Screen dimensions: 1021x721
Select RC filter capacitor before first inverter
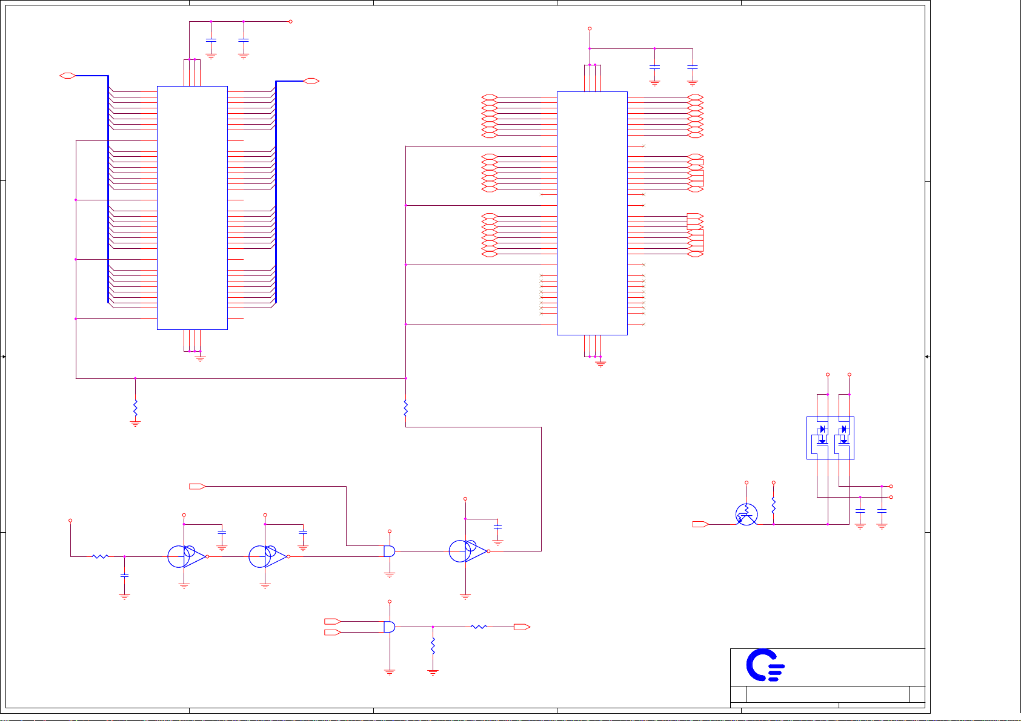tap(124, 576)
